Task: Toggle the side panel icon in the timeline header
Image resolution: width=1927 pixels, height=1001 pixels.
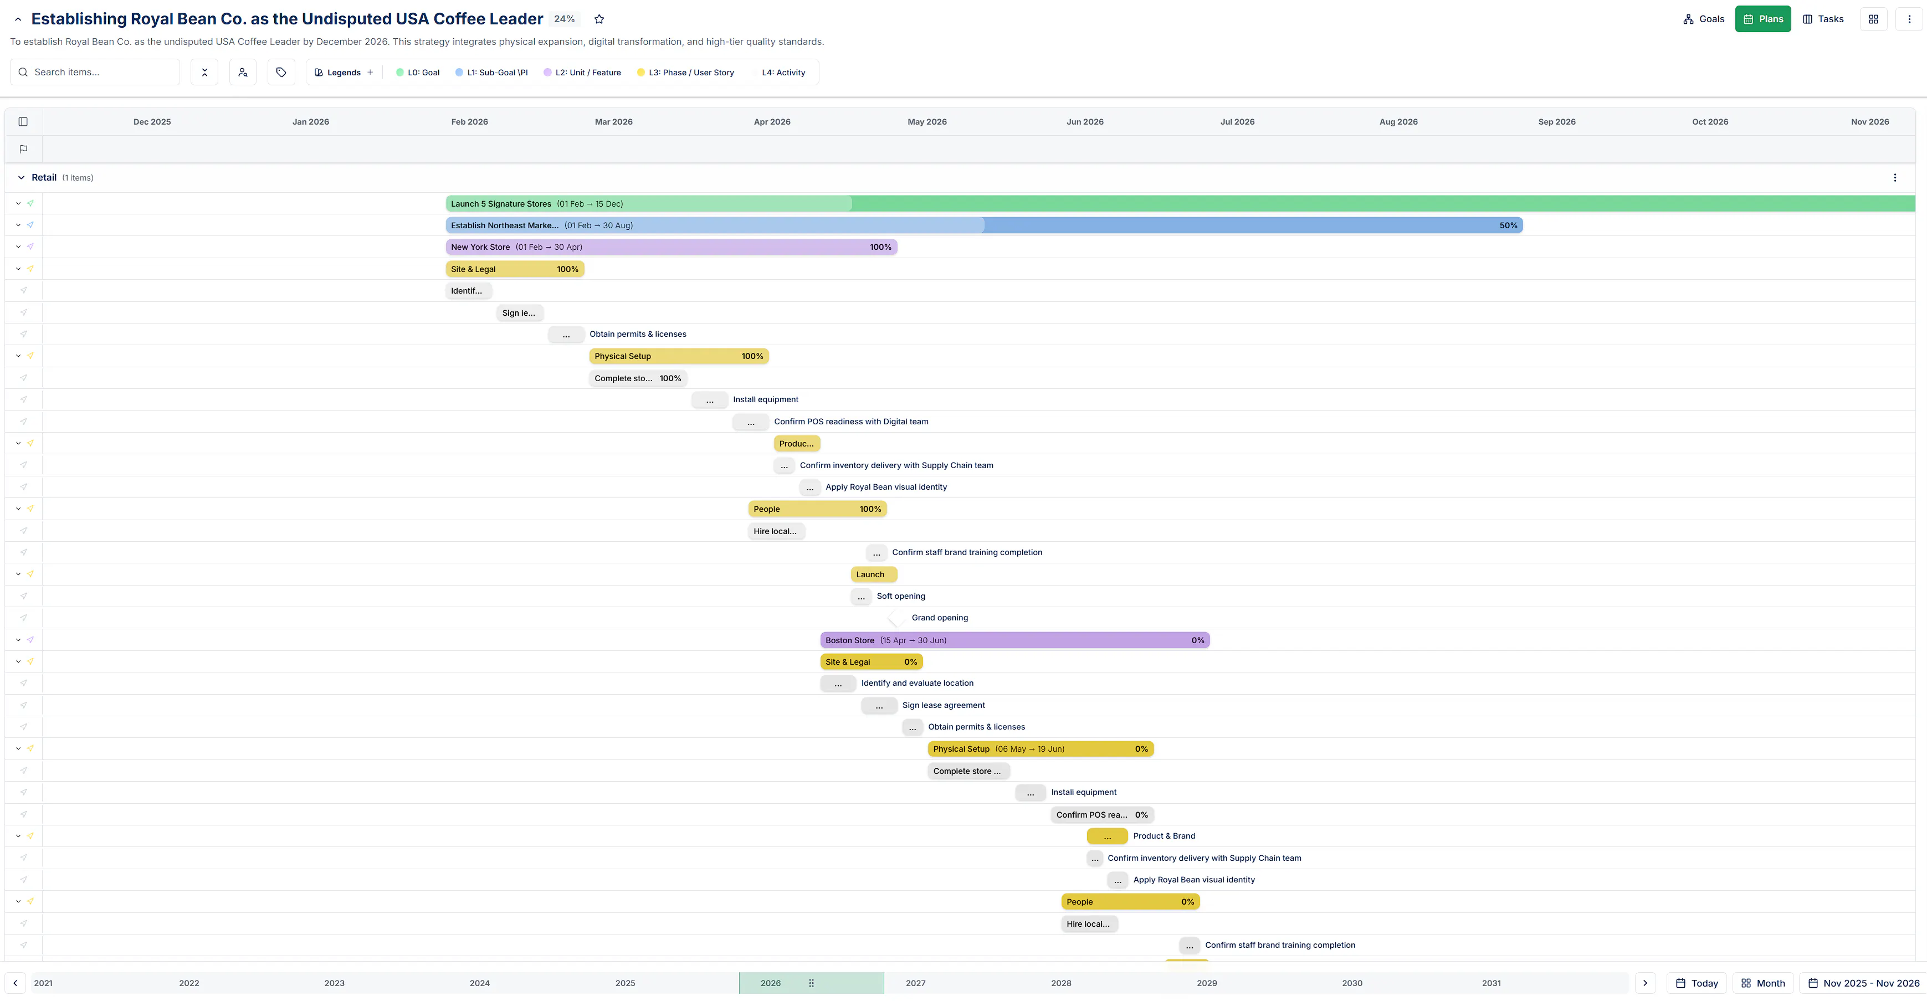Action: click(x=23, y=122)
